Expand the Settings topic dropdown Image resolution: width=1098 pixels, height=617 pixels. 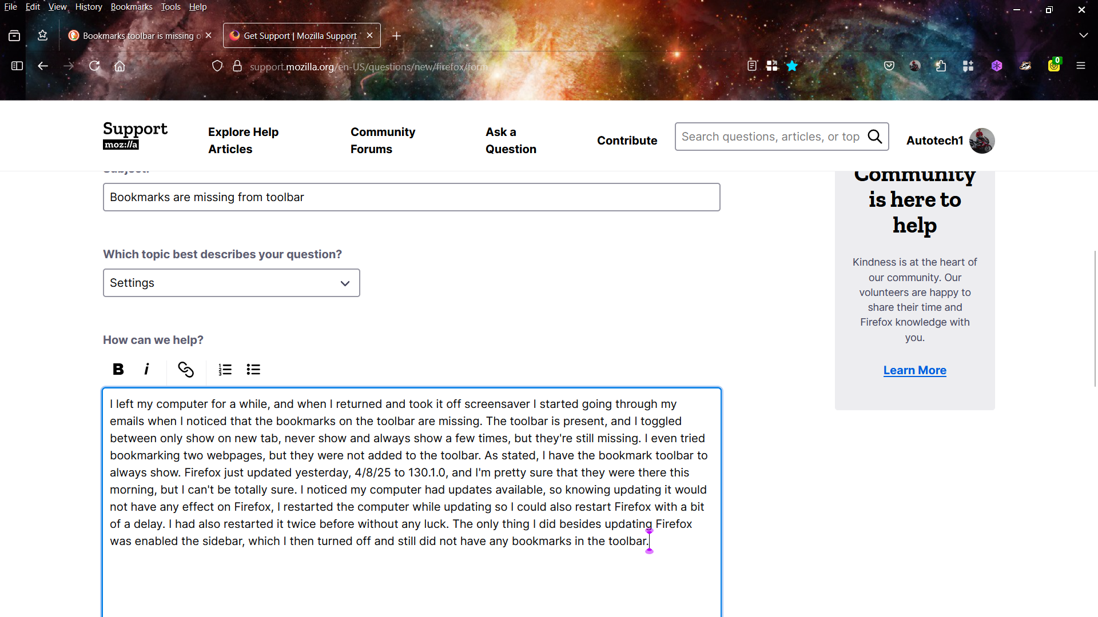pos(232,283)
